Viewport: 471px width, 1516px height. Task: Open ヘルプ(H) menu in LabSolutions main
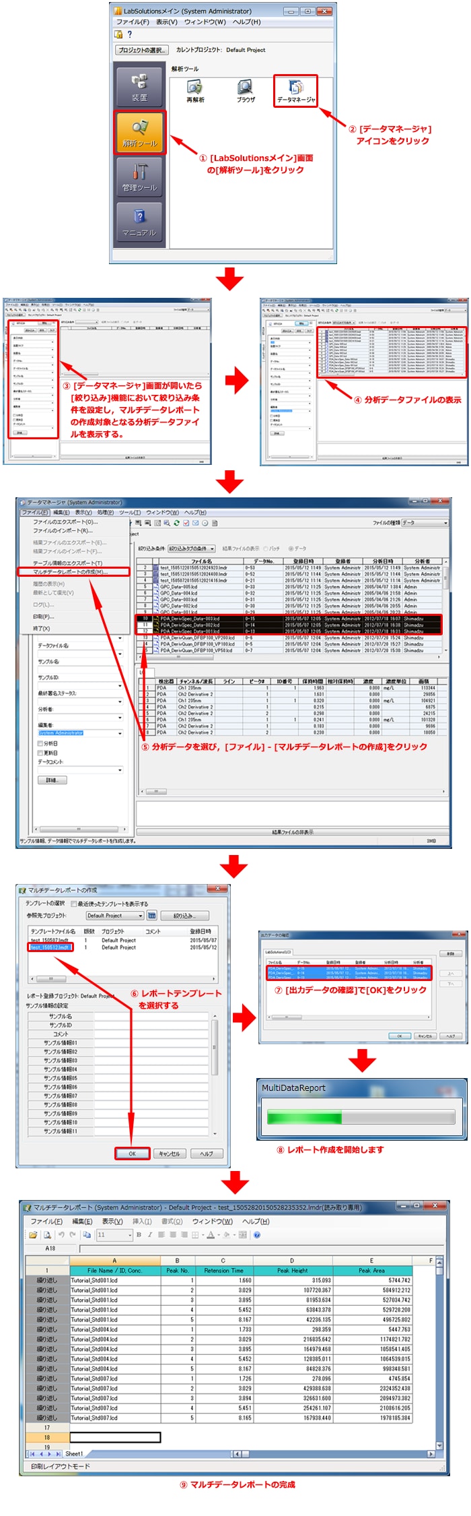[x=247, y=22]
